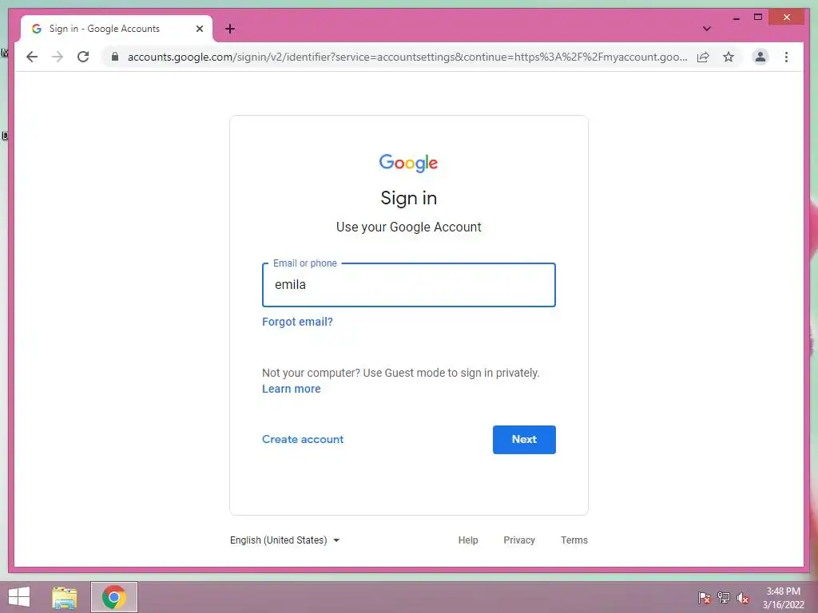Open the Windows Start menu
818x613 pixels.
tap(19, 597)
